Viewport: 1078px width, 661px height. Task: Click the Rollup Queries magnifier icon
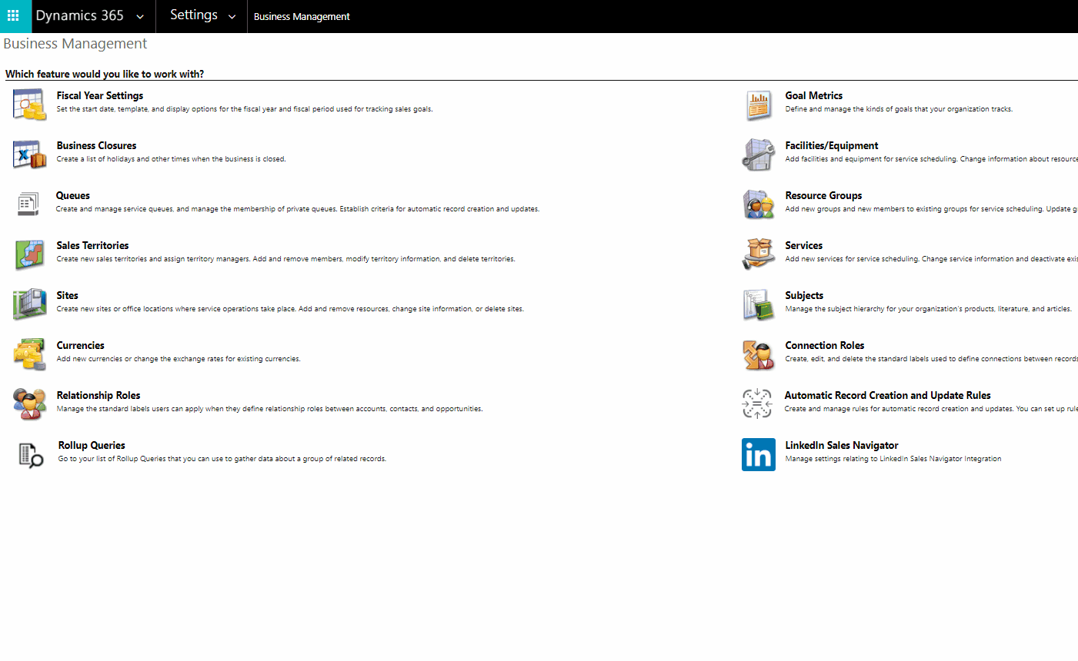[31, 455]
